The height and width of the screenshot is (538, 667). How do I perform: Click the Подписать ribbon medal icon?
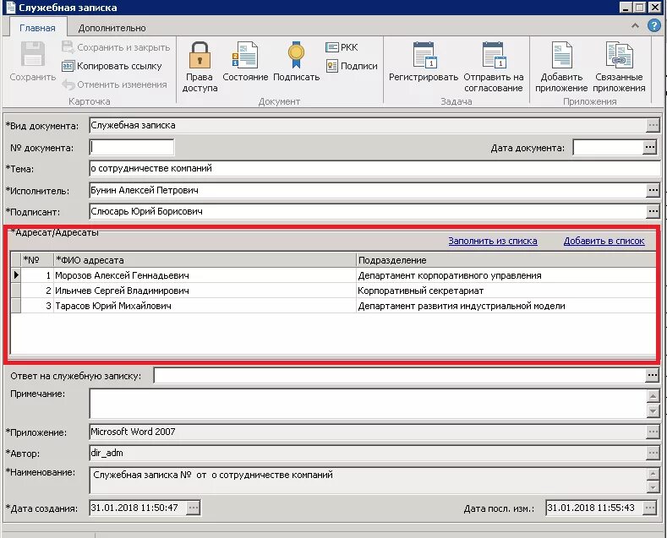click(296, 55)
